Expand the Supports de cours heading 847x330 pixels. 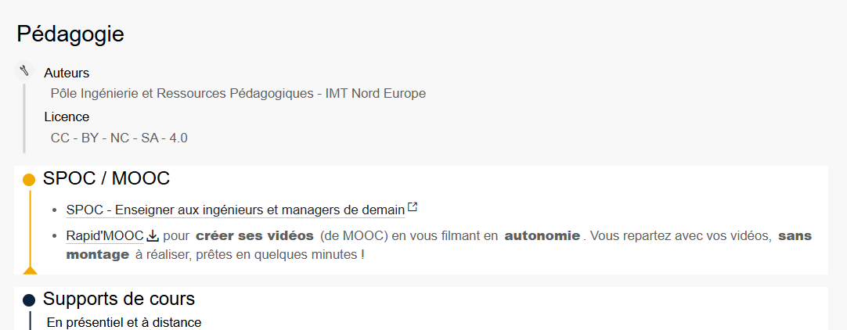click(x=119, y=299)
